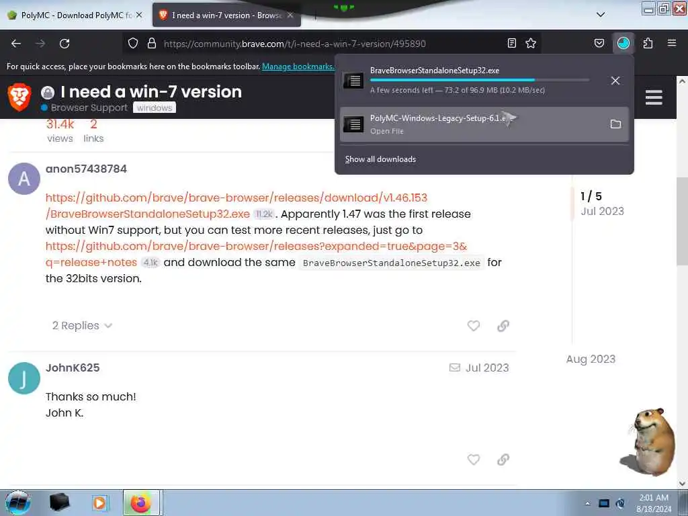
Task: Cancel the BraveBrowserStandaloneSetup32.exe download
Action: coord(615,81)
